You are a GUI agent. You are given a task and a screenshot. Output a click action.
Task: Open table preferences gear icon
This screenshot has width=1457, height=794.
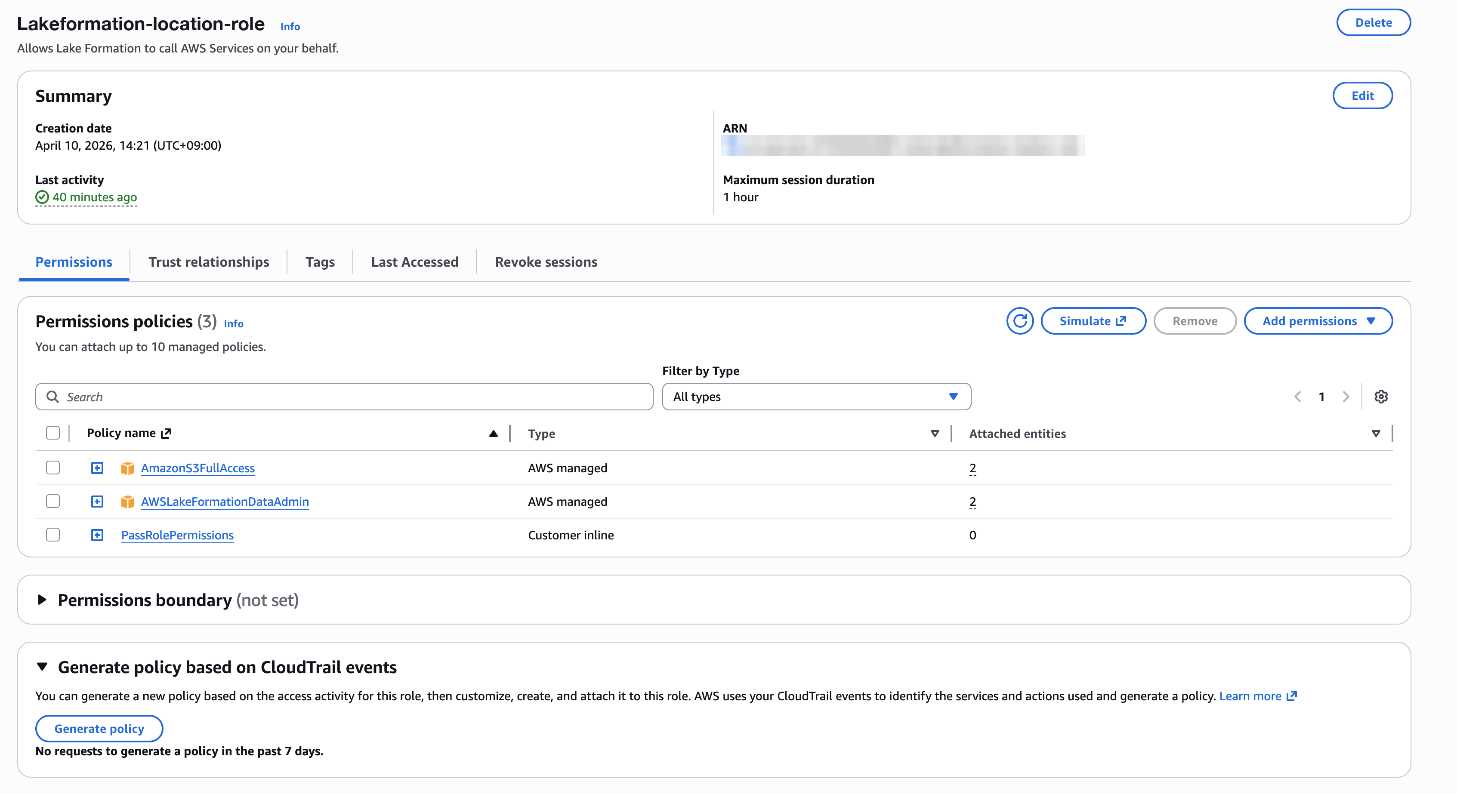[1381, 397]
